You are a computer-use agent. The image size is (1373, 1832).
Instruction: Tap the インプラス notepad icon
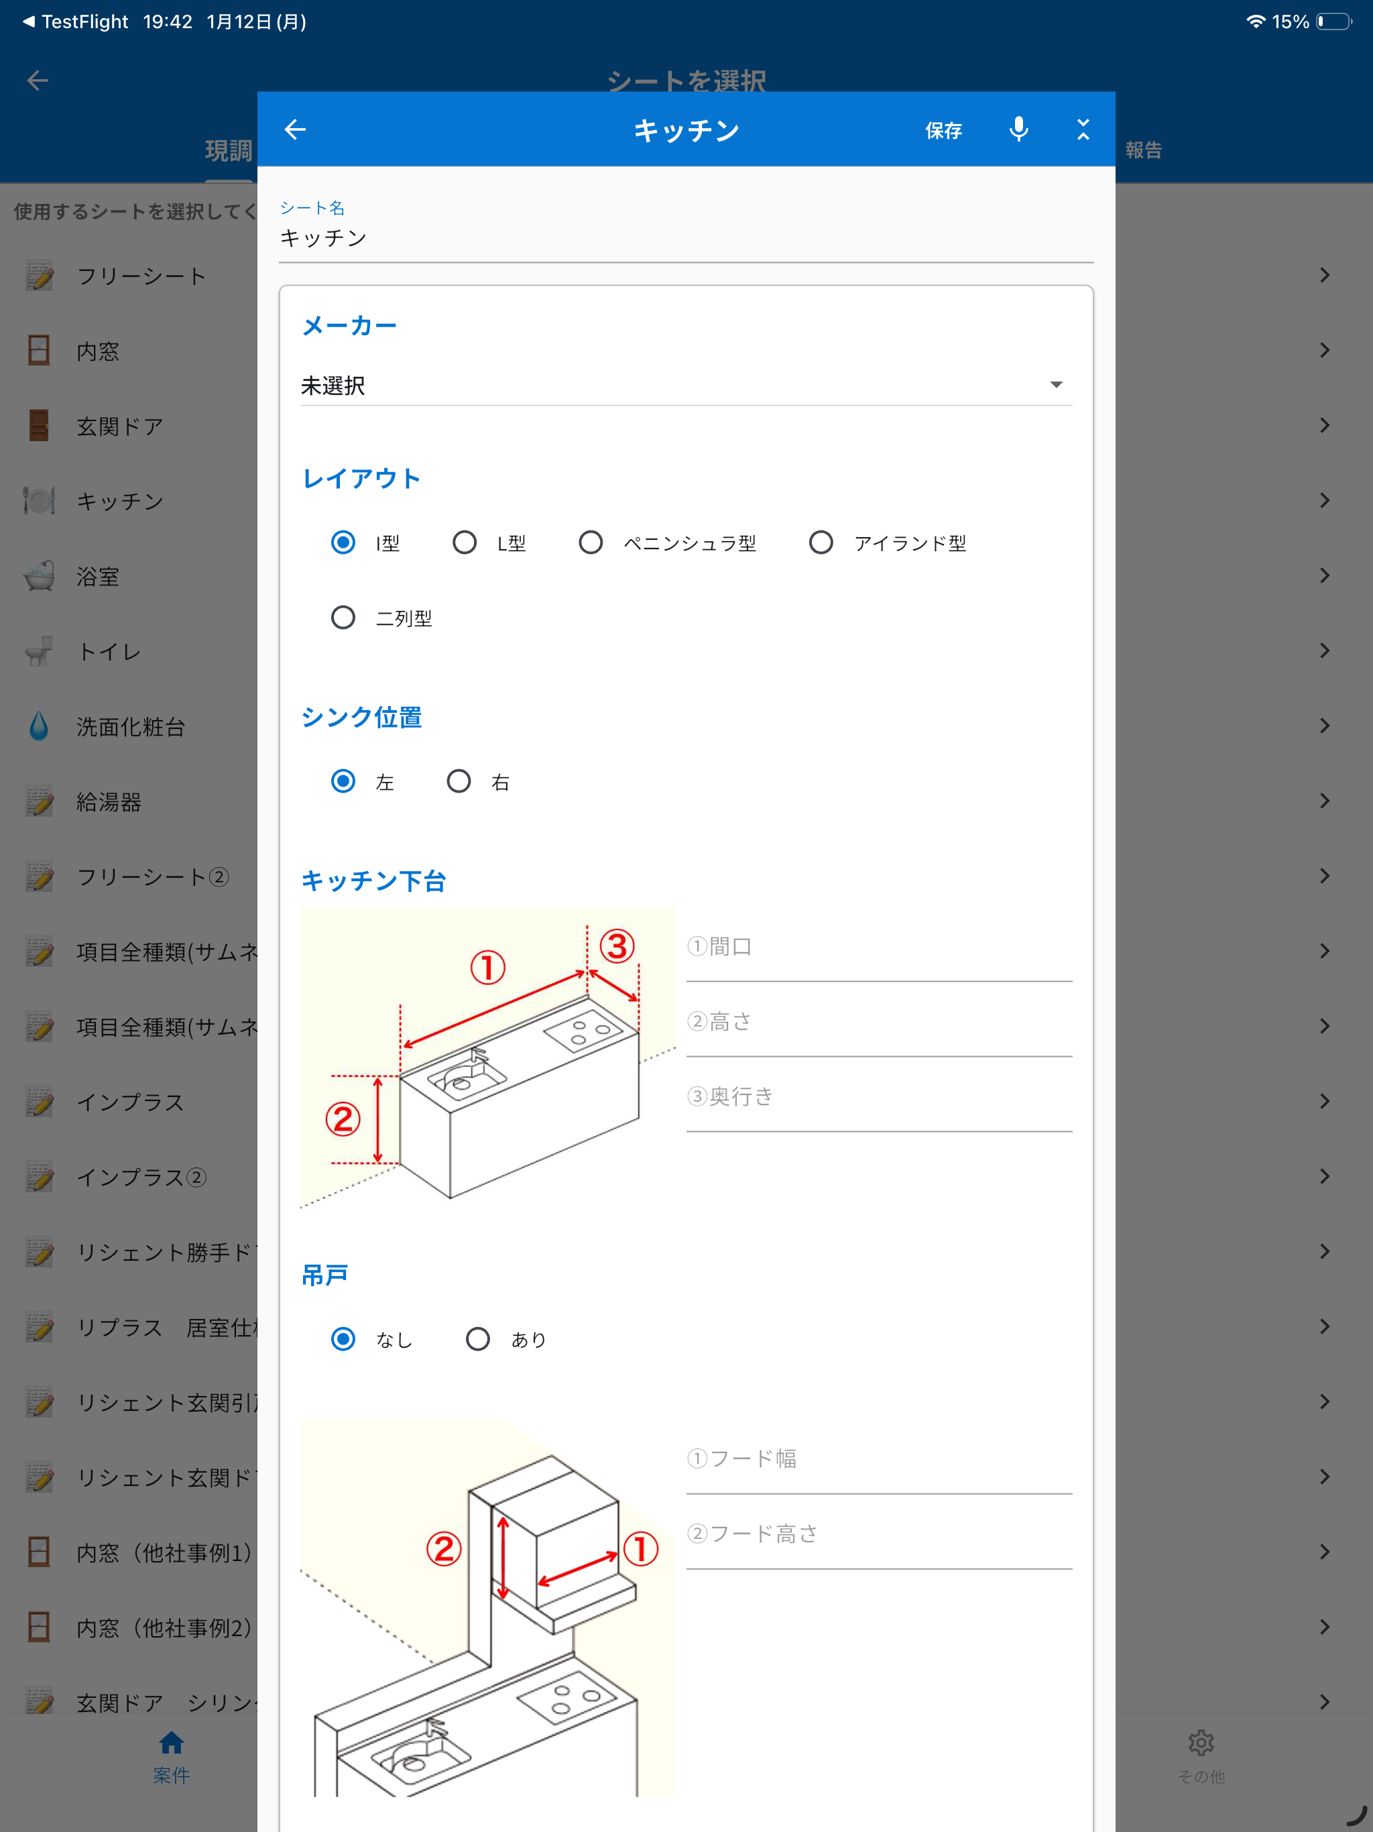pos(39,1102)
